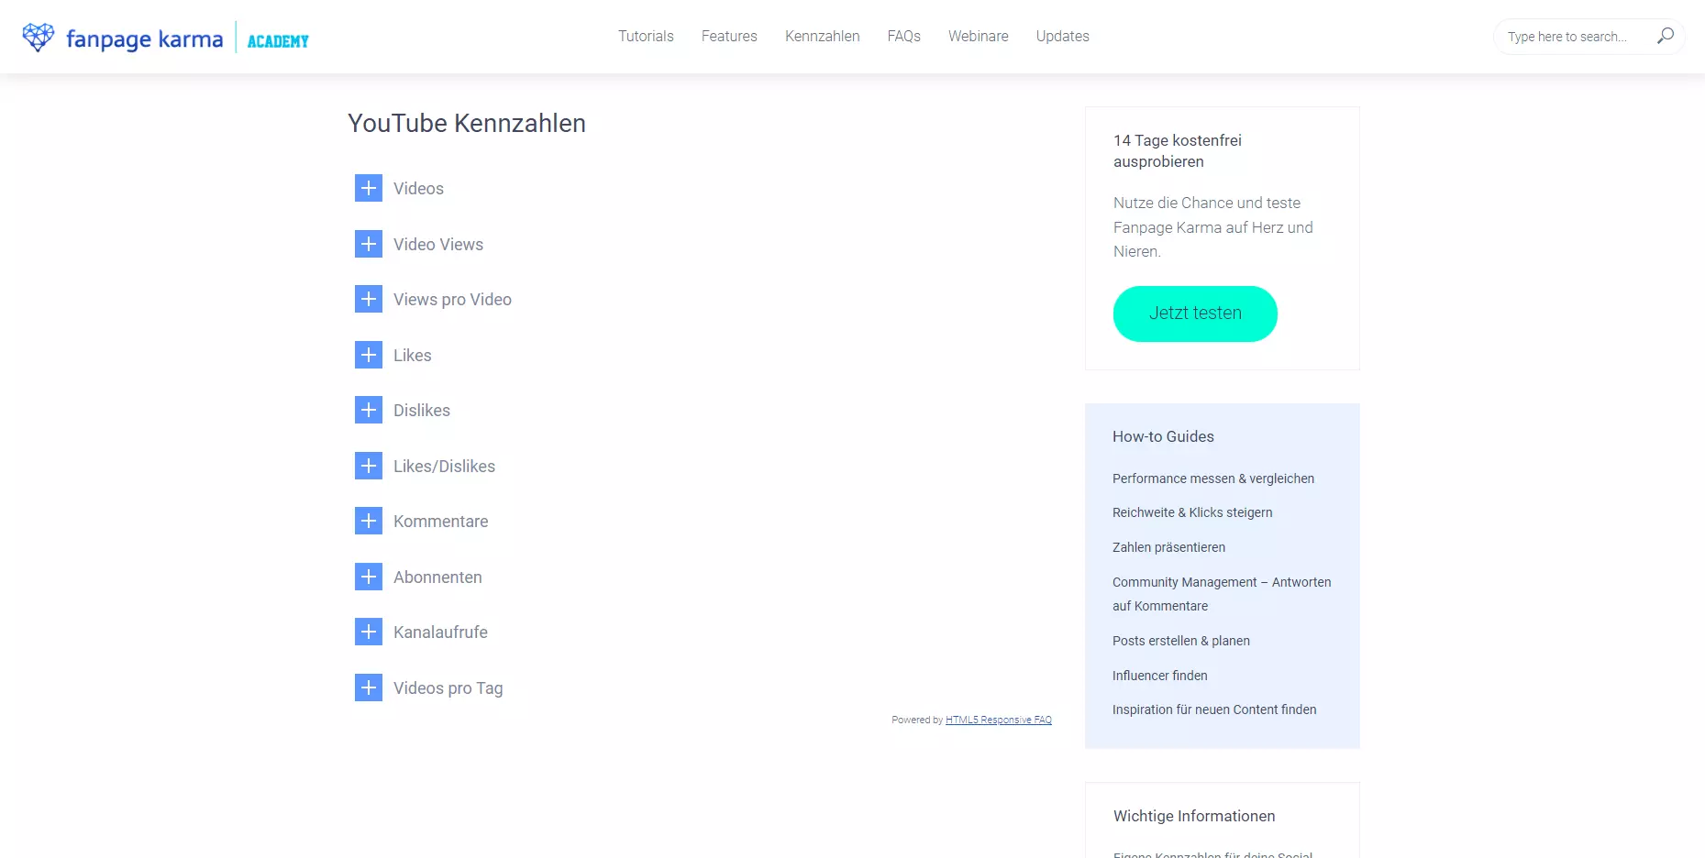Screen dimensions: 1705x858
Task: Follow the HTML5 Responsive FAQ link
Action: tap(999, 720)
